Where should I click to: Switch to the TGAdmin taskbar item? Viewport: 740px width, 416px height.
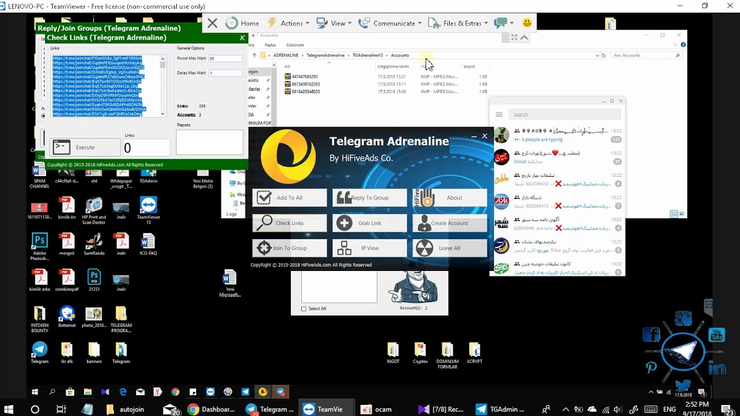[500, 409]
